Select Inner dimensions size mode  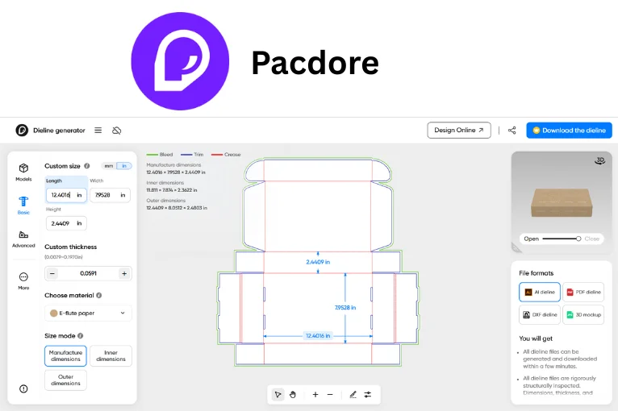tap(111, 355)
